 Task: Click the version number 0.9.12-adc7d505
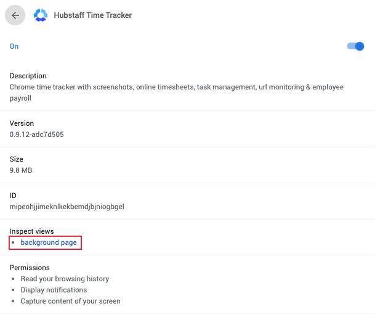[x=36, y=134]
